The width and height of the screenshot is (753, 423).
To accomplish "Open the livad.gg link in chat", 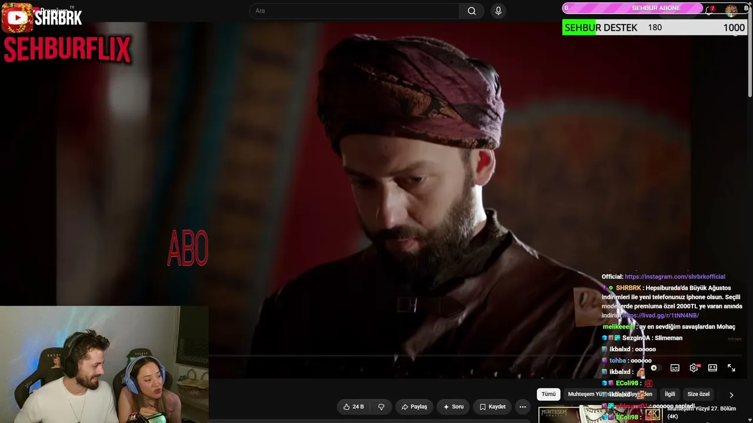I will 661,315.
